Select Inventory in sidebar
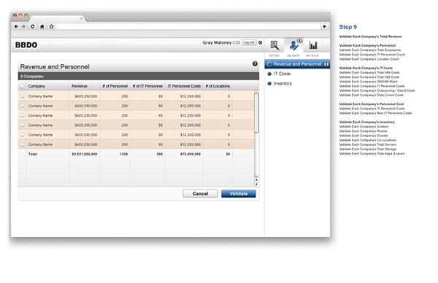Image resolution: width=438 pixels, height=283 pixels. point(283,83)
